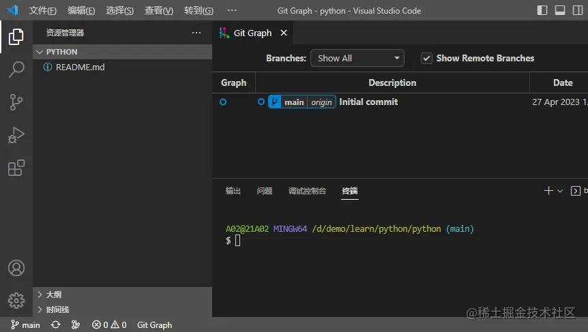Open the Extensions view
This screenshot has height=332, width=588.
[16, 168]
